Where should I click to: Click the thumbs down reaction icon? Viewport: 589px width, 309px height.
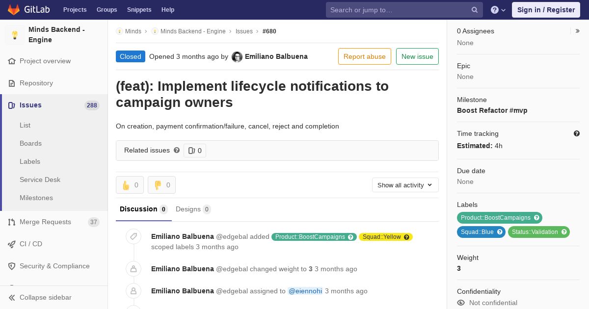coord(158,185)
